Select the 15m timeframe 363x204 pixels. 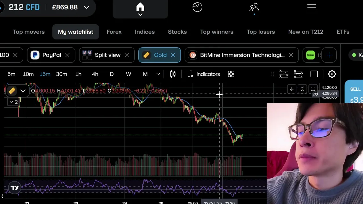tap(45, 74)
